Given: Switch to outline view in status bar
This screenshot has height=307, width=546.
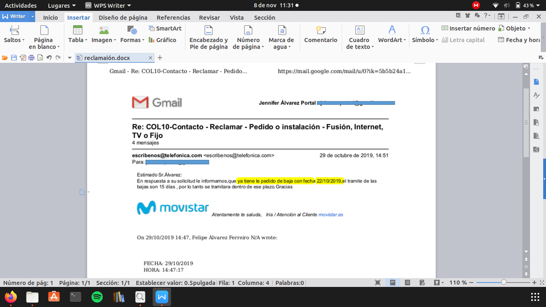Looking at the screenshot, I should tap(407, 283).
